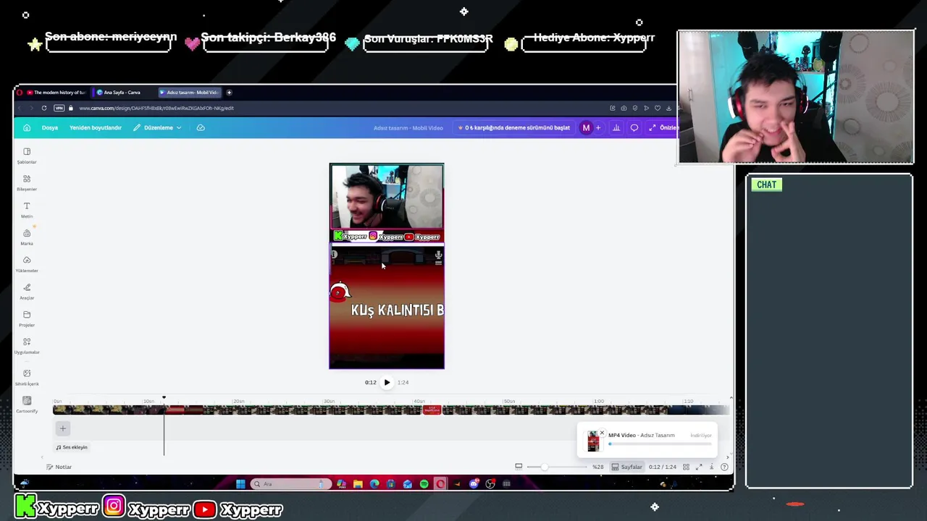Screen dimensions: 927x521
Task: Go to Canva home icon
Action: [x=27, y=127]
